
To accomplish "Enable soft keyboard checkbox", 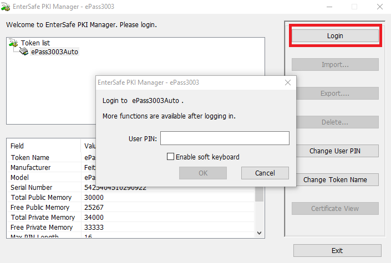I will [171, 157].
